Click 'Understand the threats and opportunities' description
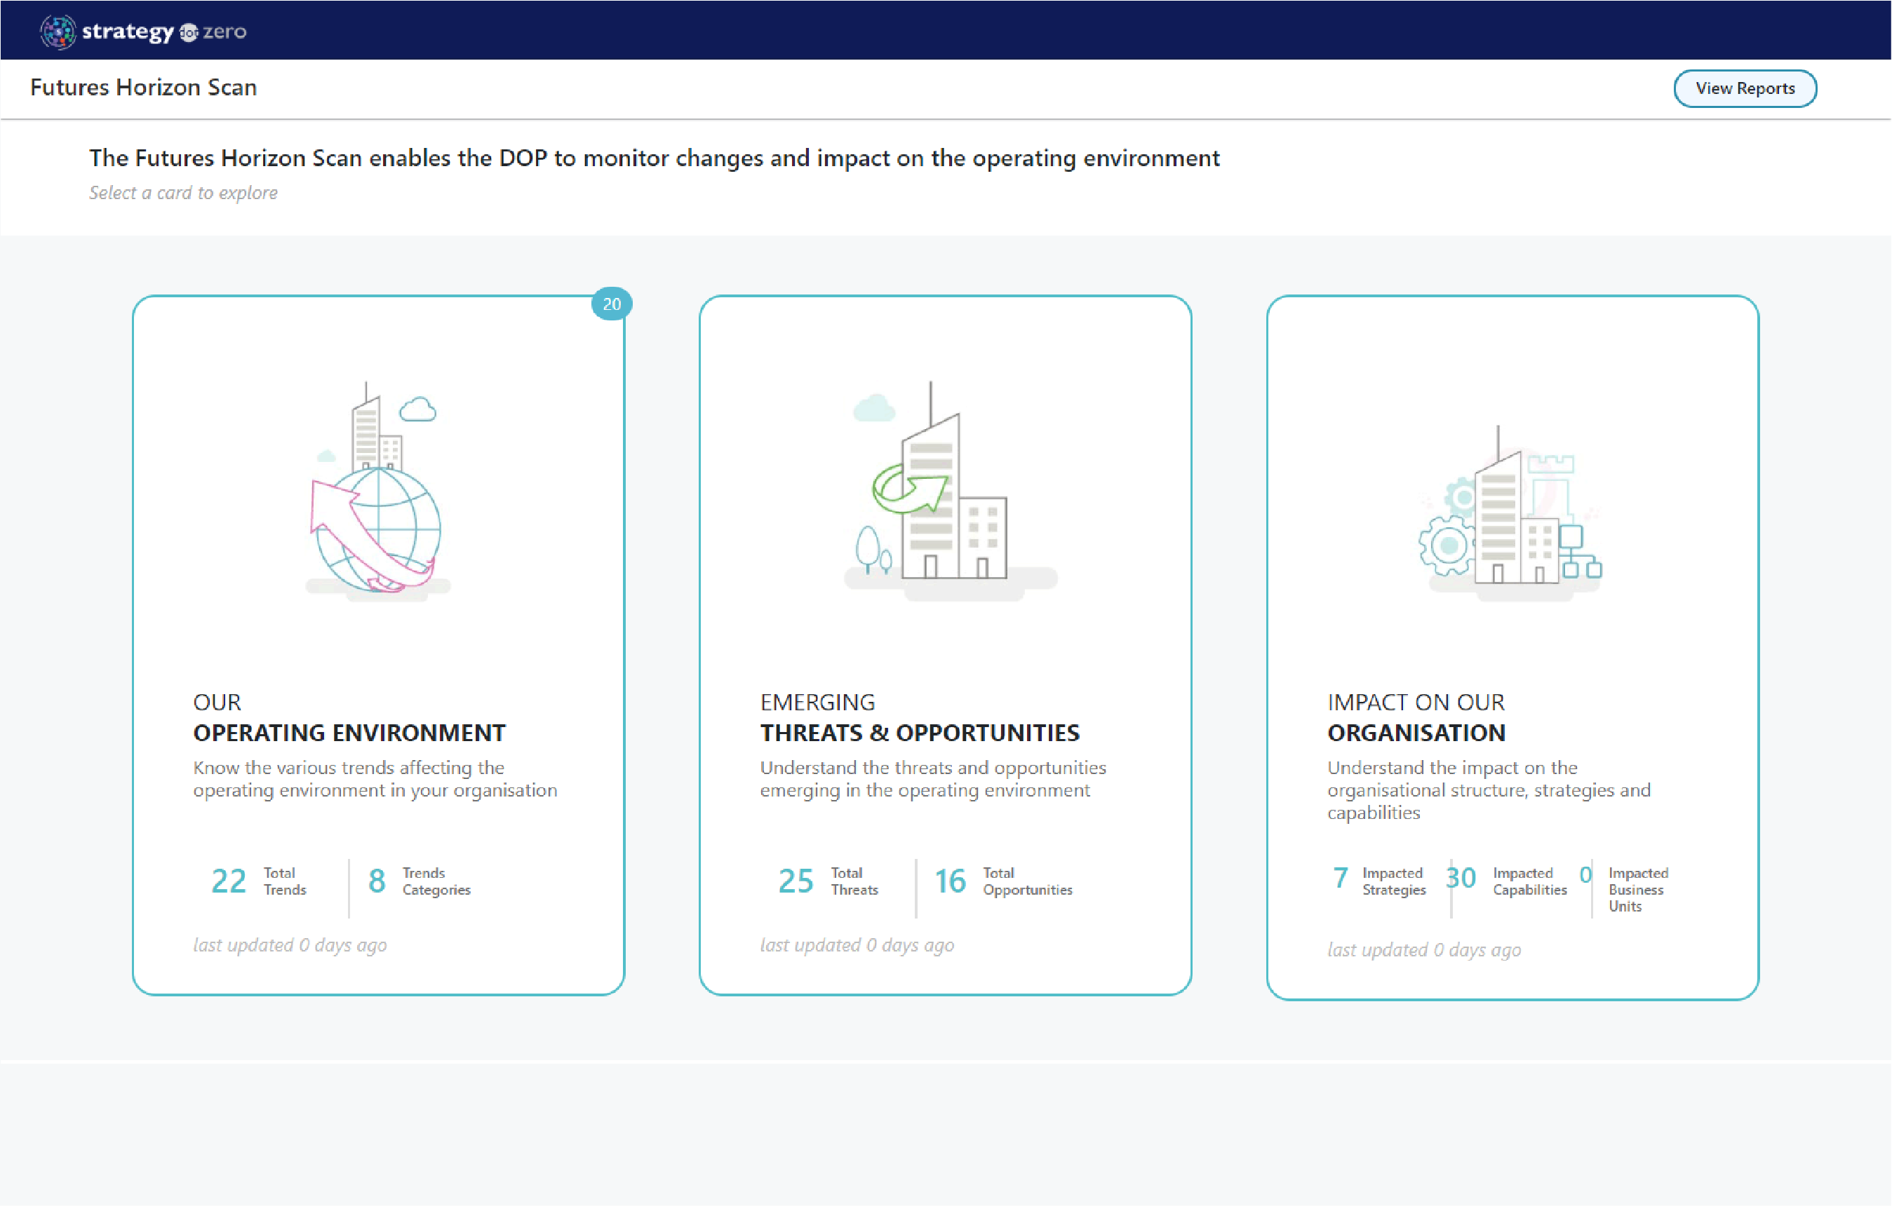The height and width of the screenshot is (1206, 1892). pyautogui.click(x=932, y=779)
